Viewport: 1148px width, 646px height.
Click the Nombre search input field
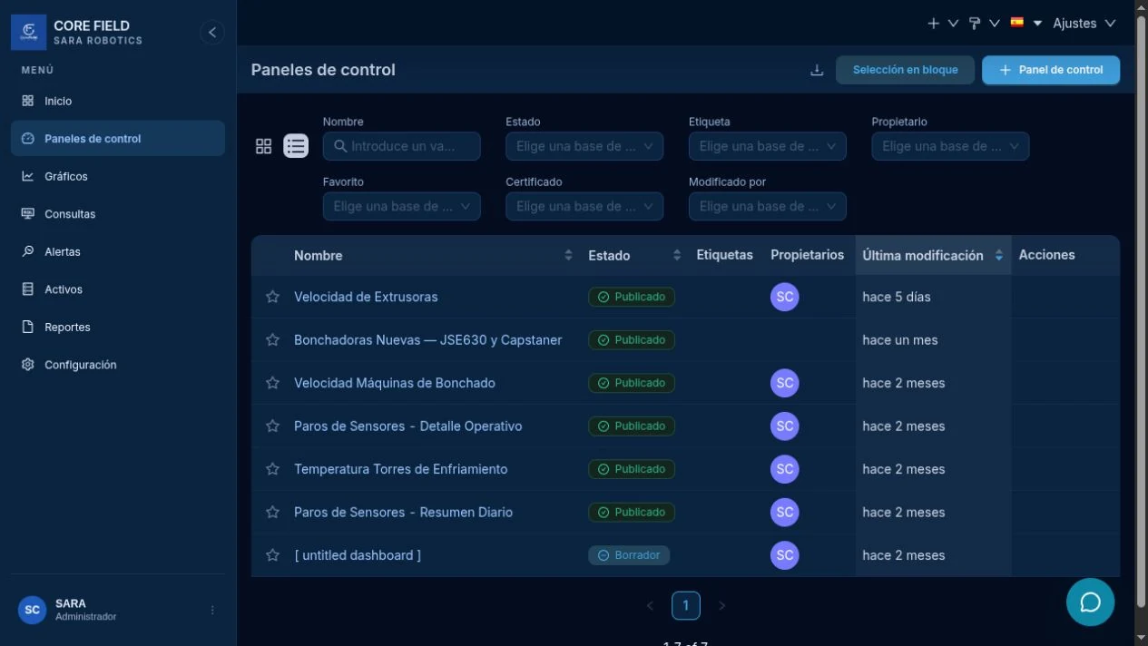tap(401, 146)
